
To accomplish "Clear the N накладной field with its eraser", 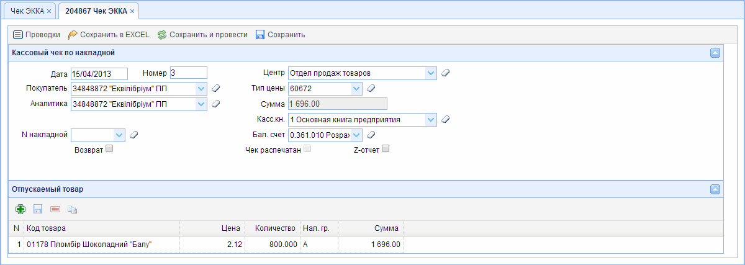I will (x=133, y=135).
